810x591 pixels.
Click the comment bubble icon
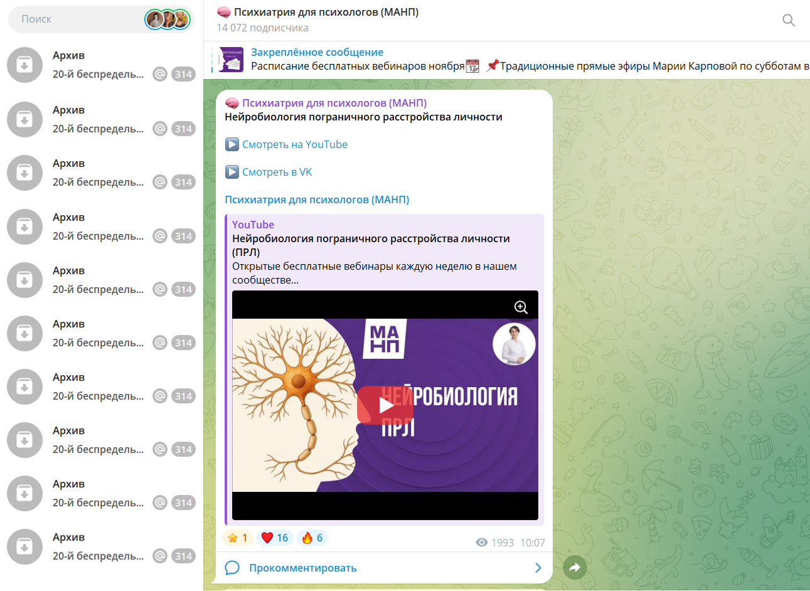(x=232, y=568)
